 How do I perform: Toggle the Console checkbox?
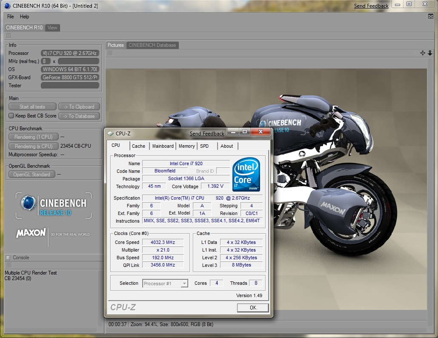point(8,258)
